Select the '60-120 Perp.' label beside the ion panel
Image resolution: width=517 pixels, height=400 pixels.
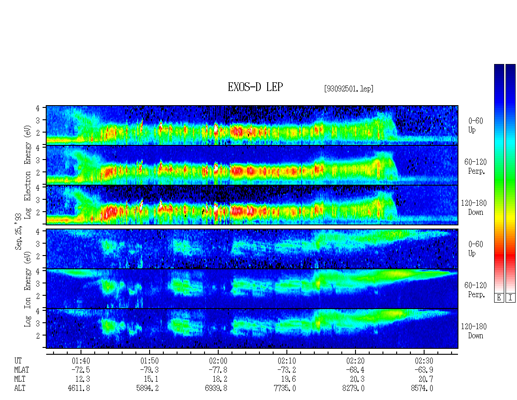[475, 290]
